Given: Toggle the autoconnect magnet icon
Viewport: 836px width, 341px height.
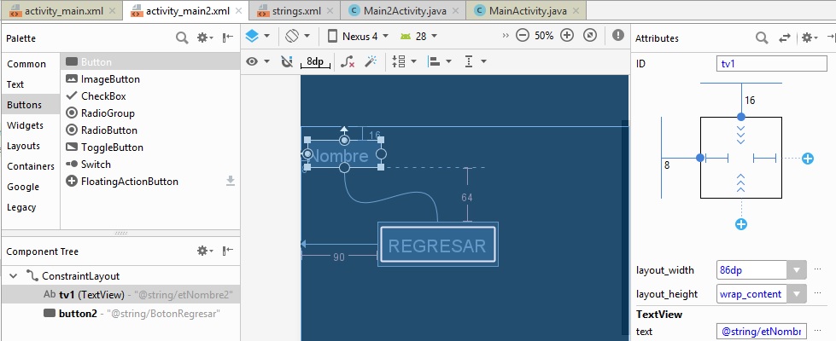Looking at the screenshot, I should [286, 61].
